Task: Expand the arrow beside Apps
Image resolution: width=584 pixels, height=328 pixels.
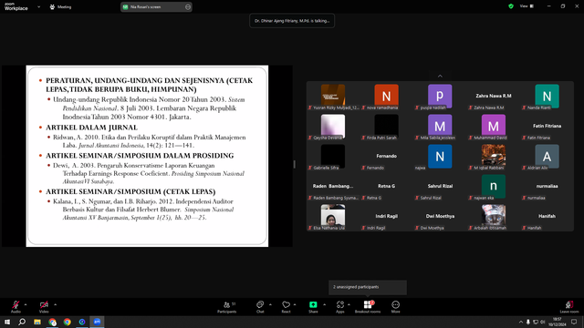Action: [x=349, y=304]
